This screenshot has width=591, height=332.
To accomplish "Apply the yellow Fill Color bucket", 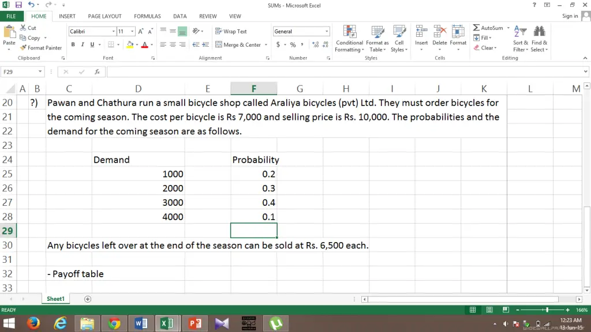I will point(130,44).
